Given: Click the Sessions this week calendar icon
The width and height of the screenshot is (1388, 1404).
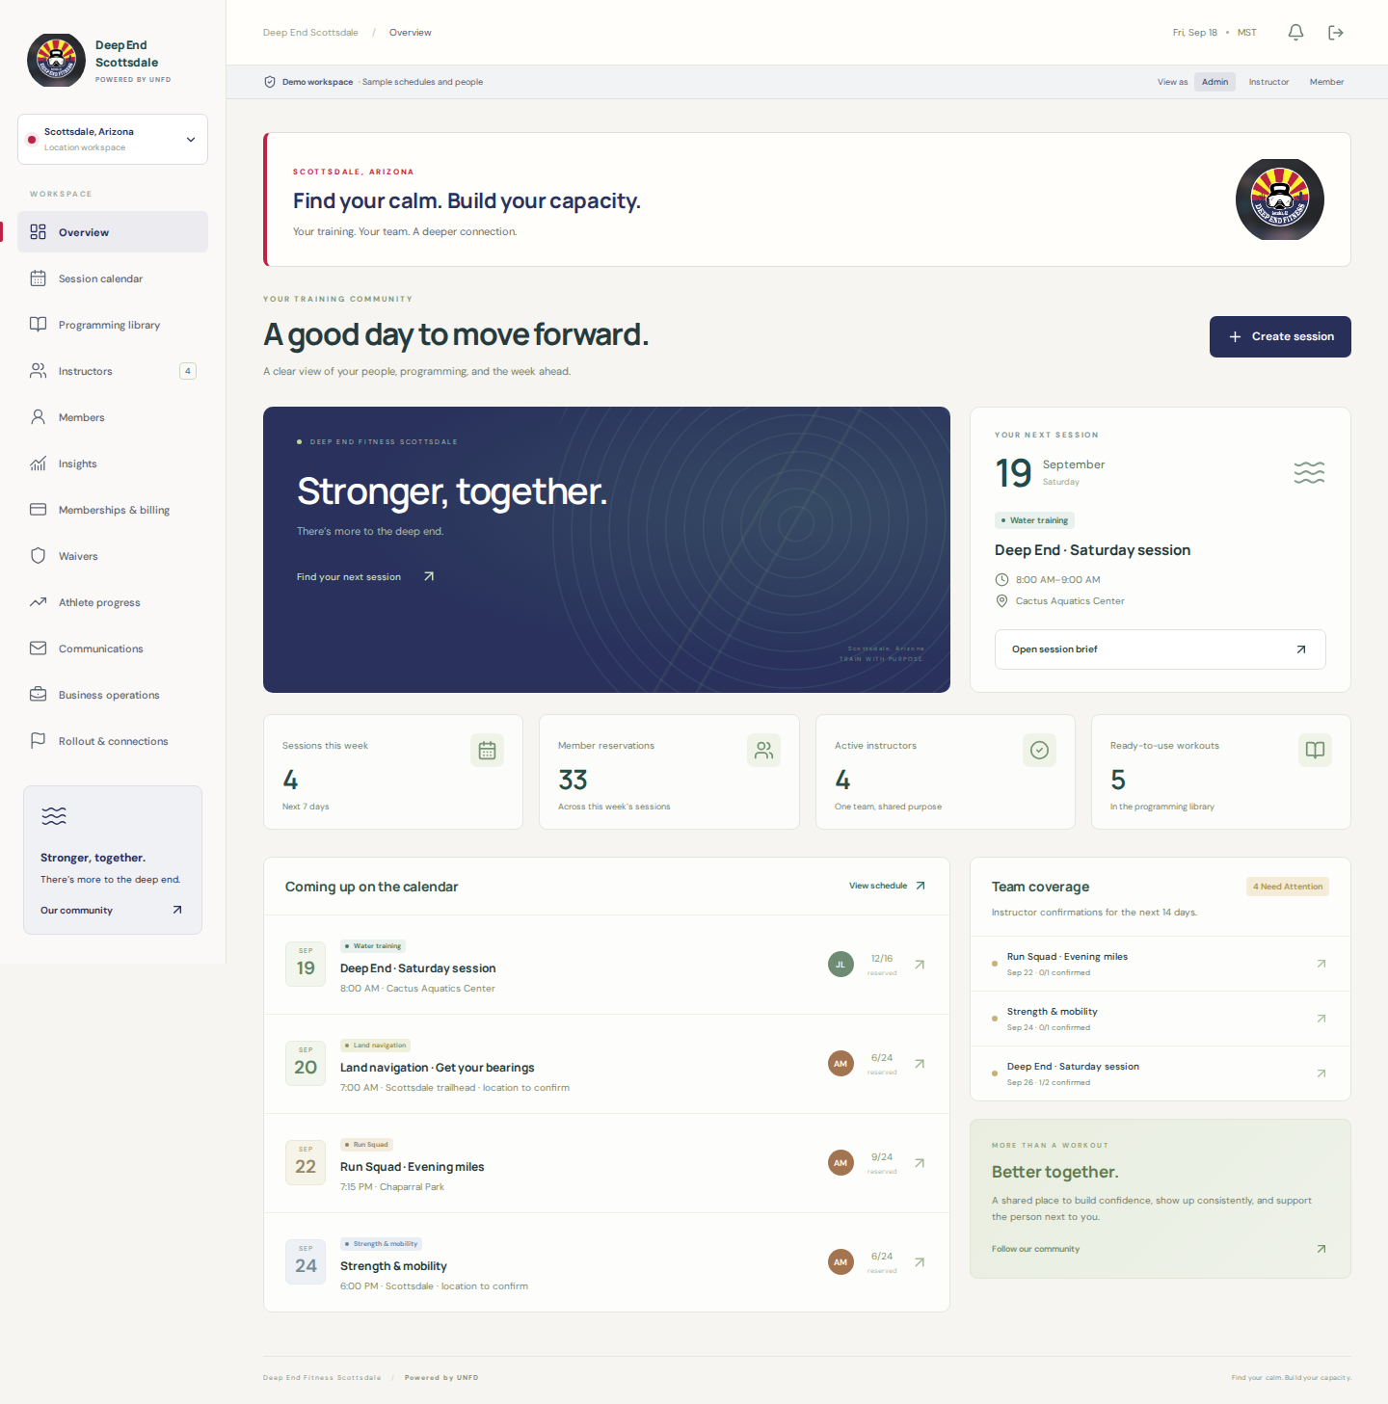Looking at the screenshot, I should point(487,751).
